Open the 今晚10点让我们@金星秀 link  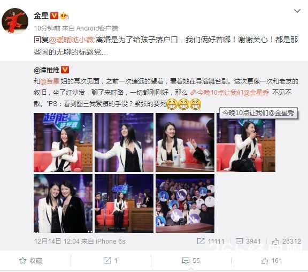click(230, 92)
